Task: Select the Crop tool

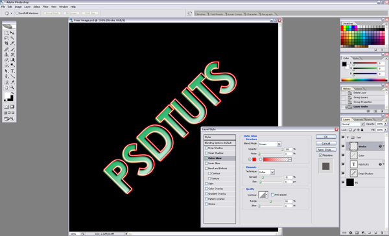Action: pos(6,43)
